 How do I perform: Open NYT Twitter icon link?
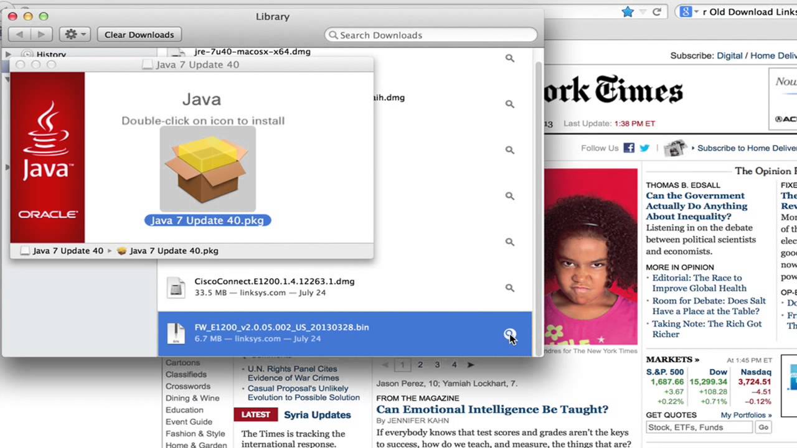click(x=644, y=148)
